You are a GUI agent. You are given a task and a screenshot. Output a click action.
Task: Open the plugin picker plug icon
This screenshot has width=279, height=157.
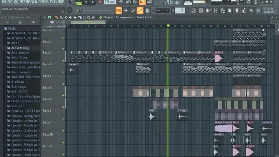[x=237, y=10]
